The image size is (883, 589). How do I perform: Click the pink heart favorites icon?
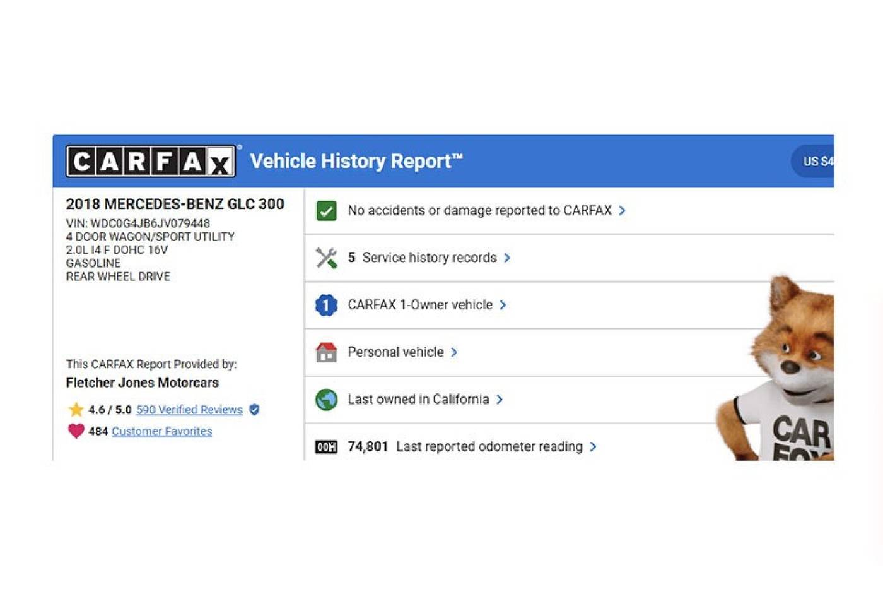pyautogui.click(x=76, y=431)
